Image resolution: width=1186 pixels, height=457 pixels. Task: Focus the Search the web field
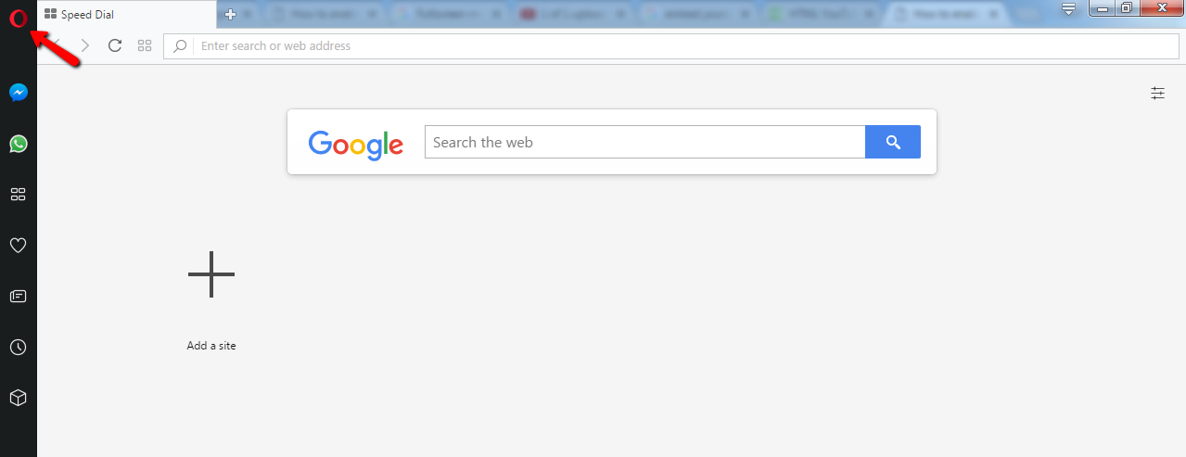click(x=645, y=142)
